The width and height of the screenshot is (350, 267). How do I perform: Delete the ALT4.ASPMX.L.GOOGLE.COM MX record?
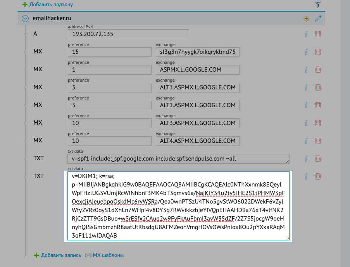(318, 141)
